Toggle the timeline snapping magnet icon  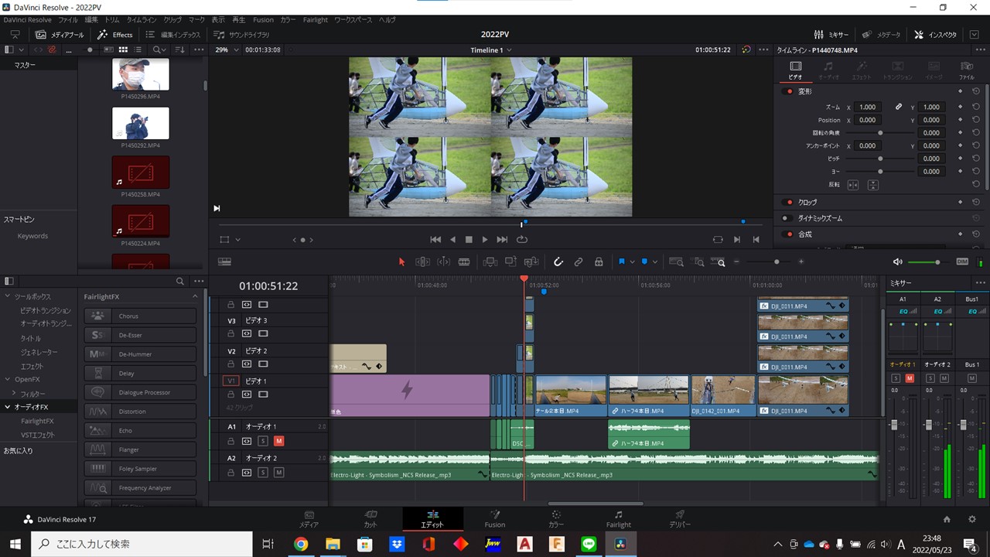(x=558, y=262)
